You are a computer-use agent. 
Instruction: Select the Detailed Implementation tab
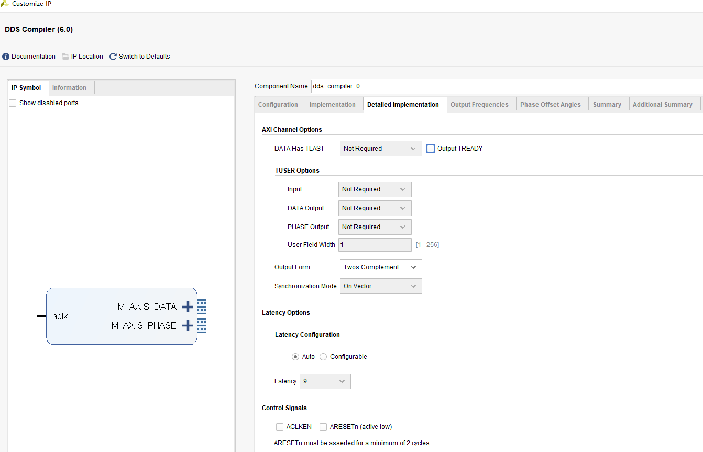403,105
